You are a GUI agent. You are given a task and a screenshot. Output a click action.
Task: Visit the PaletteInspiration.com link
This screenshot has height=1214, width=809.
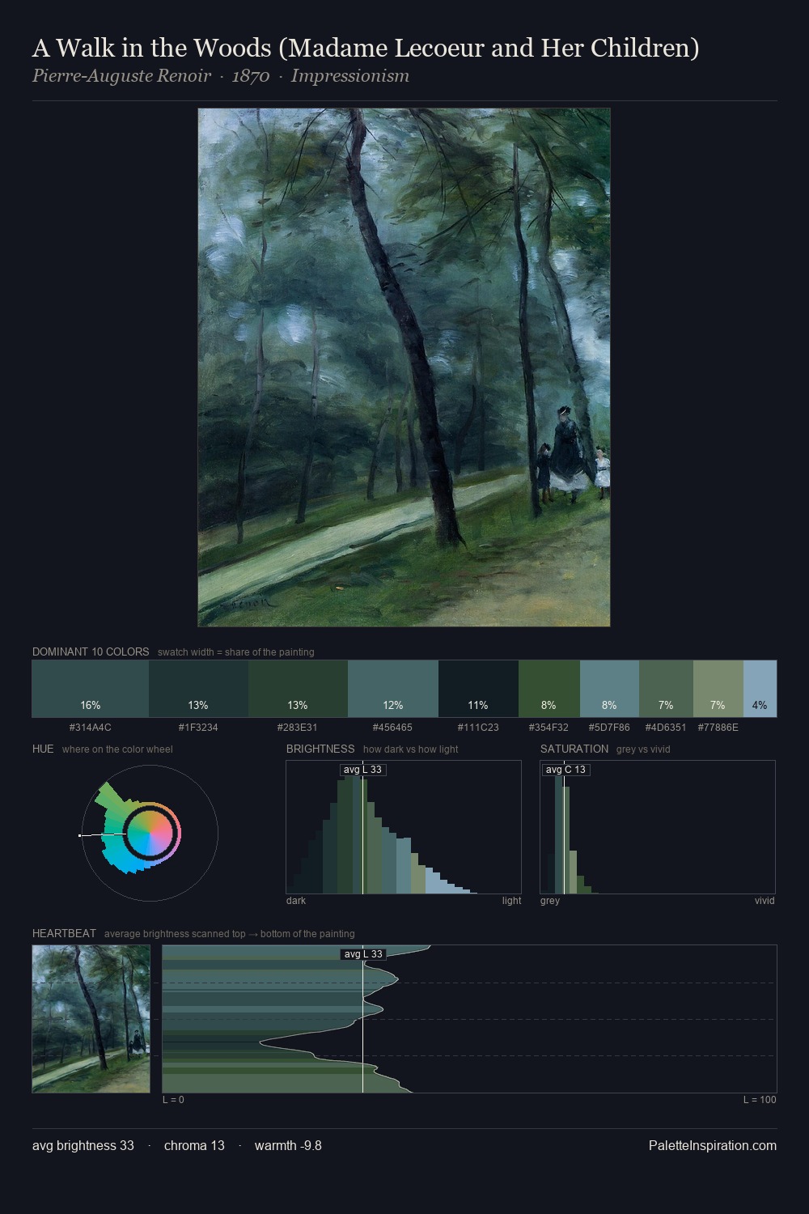click(713, 1145)
